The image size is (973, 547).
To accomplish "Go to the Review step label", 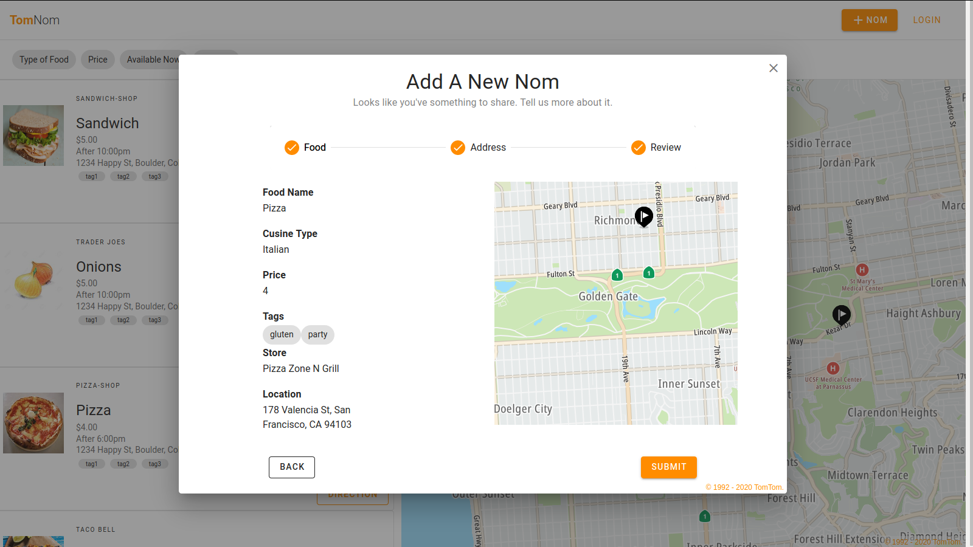I will [666, 148].
